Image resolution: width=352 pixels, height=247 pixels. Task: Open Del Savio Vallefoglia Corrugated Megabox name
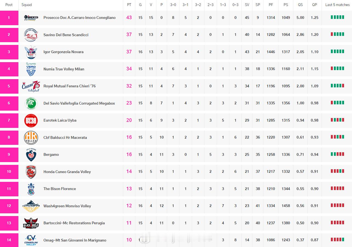[79, 103]
